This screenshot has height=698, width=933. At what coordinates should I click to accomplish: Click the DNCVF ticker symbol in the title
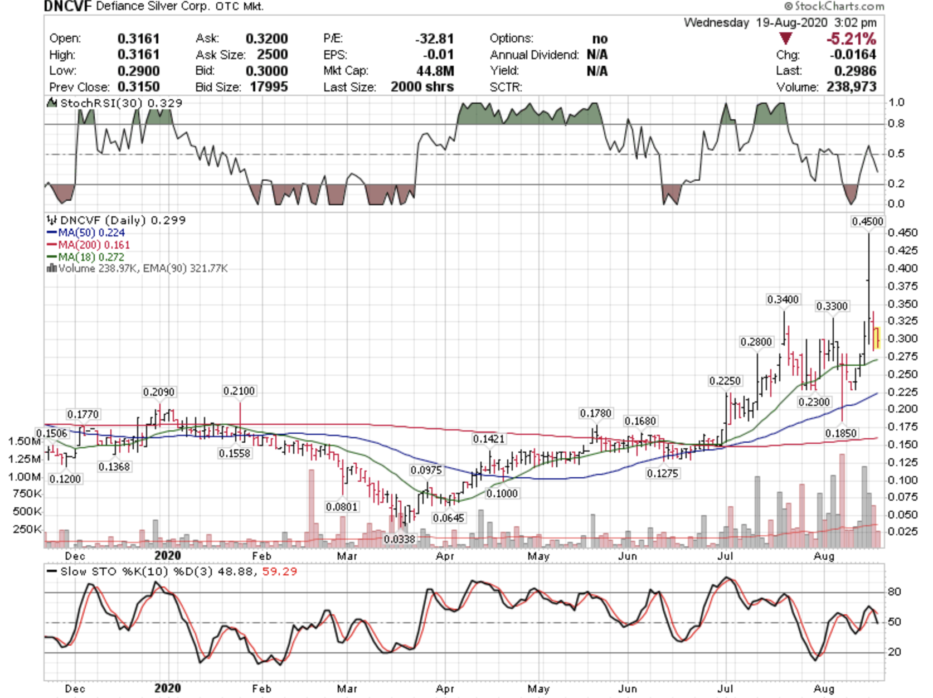click(67, 7)
